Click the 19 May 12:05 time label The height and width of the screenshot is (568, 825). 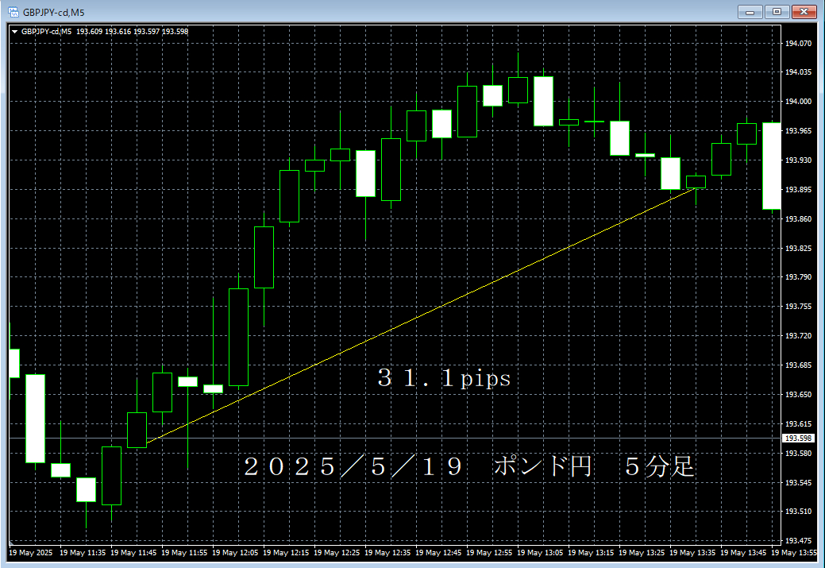pyautogui.click(x=236, y=552)
